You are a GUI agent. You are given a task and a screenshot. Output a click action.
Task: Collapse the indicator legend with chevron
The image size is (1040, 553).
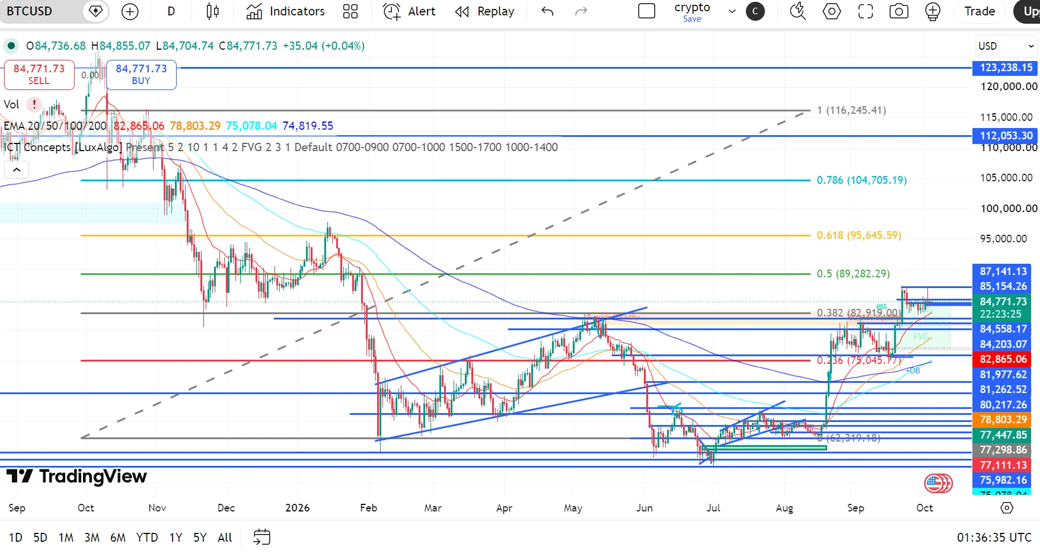(17, 170)
